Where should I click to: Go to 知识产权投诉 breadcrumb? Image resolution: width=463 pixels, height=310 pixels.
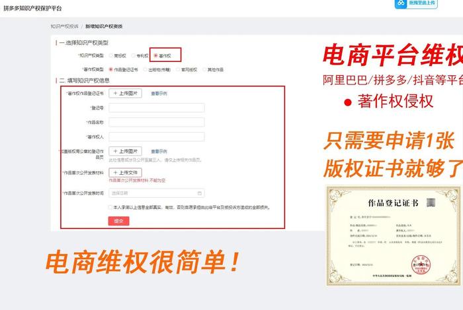(x=65, y=26)
